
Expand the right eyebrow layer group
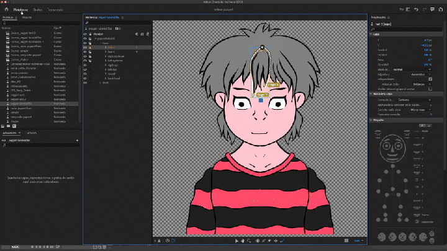tap(106, 56)
